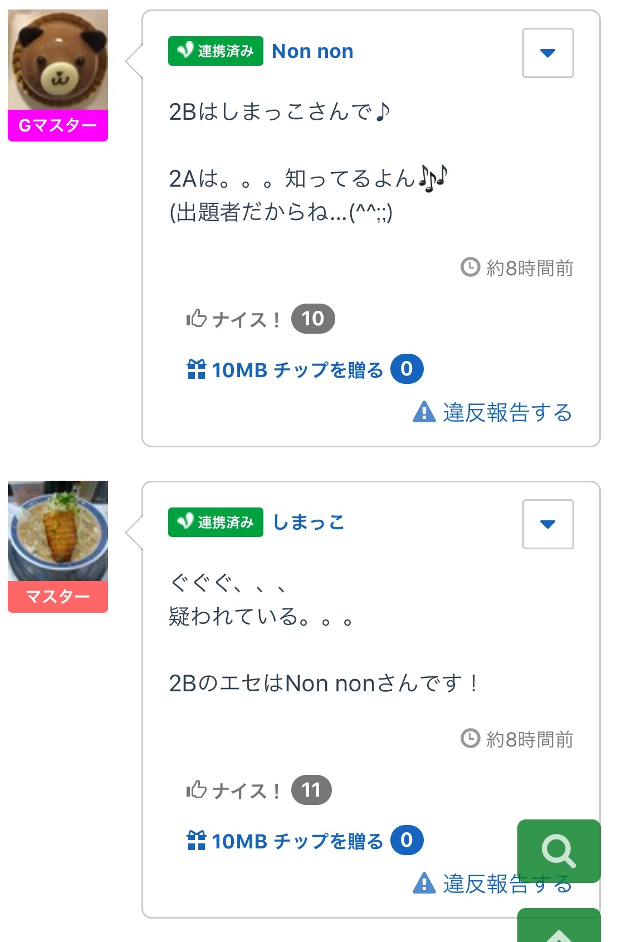Click the pink Gマスター rank badge
The width and height of the screenshot is (617, 942).
click(58, 126)
